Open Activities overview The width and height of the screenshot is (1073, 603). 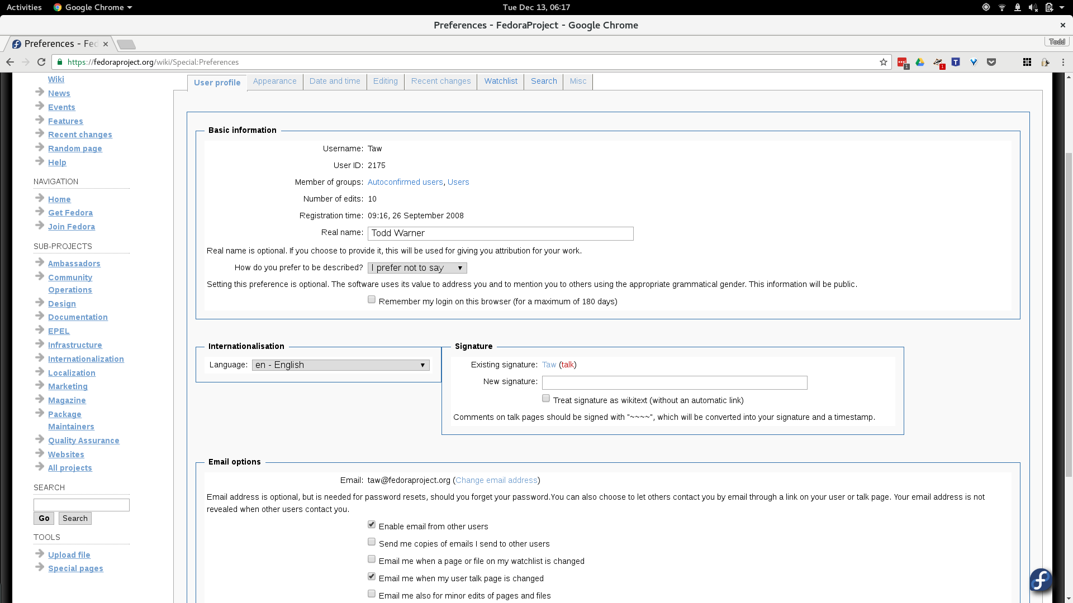tap(24, 7)
